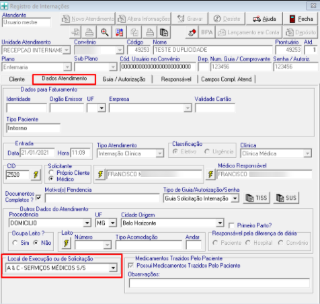Click the greyed printer icon beside stacked documents
Viewport: 320px width, 304px height.
pyautogui.click(x=149, y=32)
